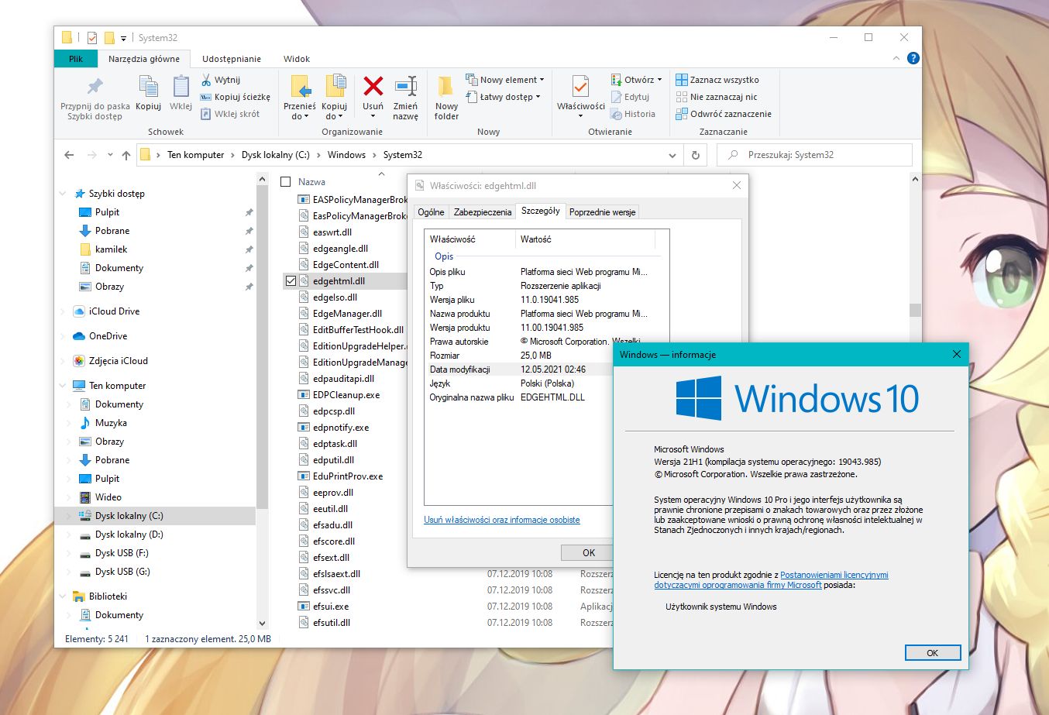The image size is (1049, 715).
Task: Switch to the Widok ribbon tab
Action: (296, 58)
